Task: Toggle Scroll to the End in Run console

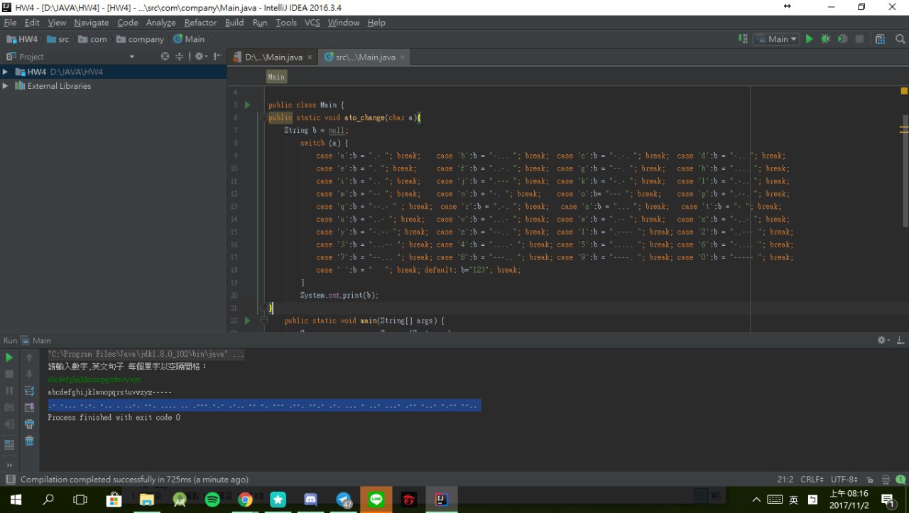Action: point(29,407)
